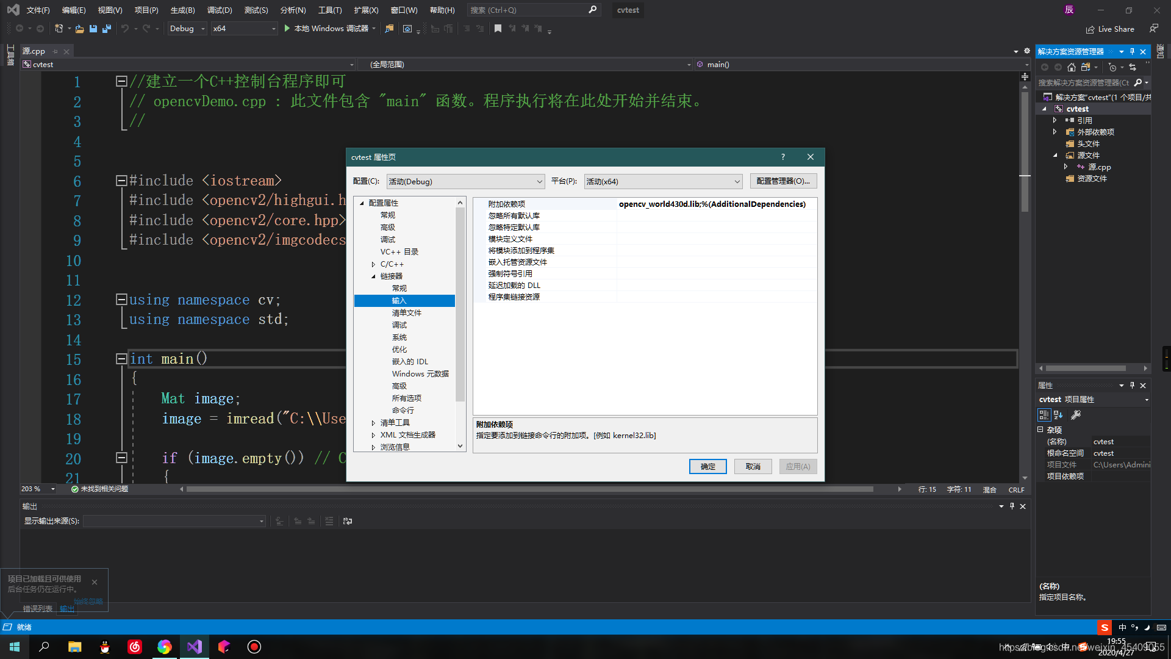Viewport: 1171px width, 659px height.
Task: Click the categorized view icon in Properties panel
Action: pos(1044,415)
